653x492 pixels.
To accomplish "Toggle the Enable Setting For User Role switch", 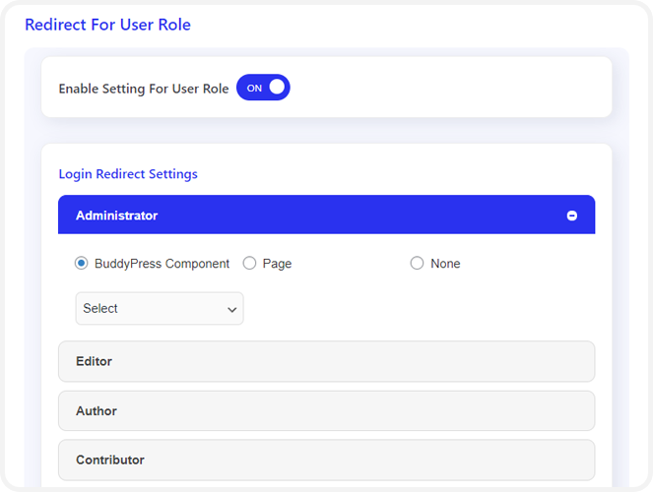I will (x=263, y=88).
